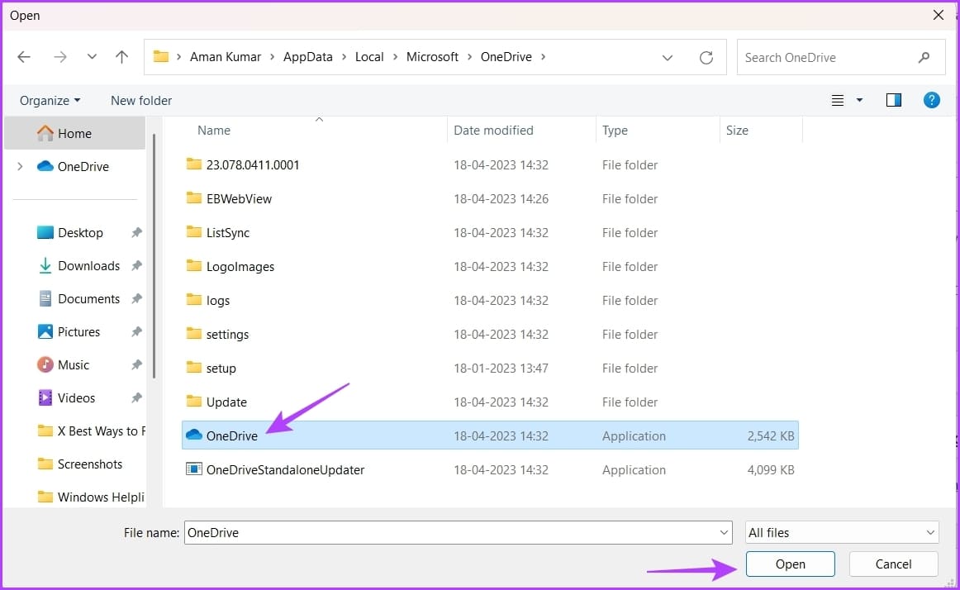Sort by the Type column header
This screenshot has height=590, width=960.
[x=615, y=130]
